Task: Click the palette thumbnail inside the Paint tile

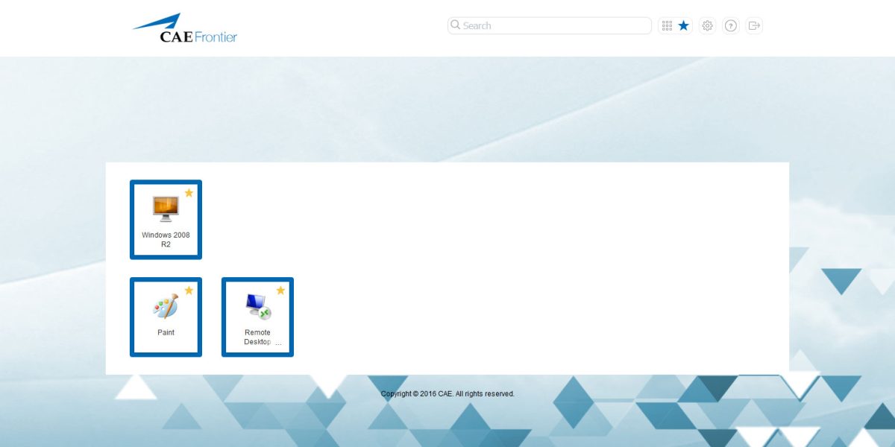Action: point(166,305)
